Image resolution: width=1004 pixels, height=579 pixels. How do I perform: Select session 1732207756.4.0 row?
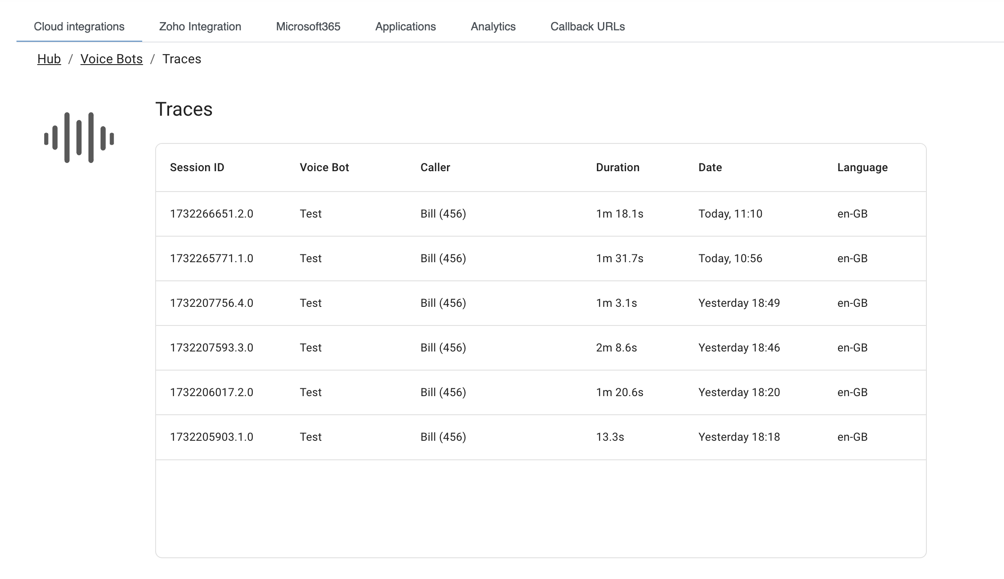212,303
